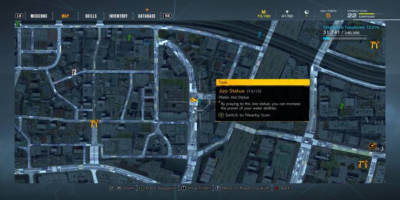The image size is (400, 200).
Task: Select the Map tab
Action: (x=65, y=16)
